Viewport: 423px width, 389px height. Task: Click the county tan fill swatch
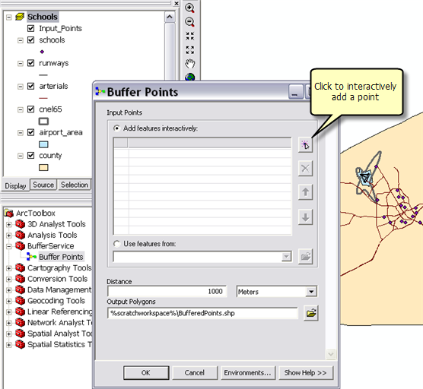coord(43,168)
